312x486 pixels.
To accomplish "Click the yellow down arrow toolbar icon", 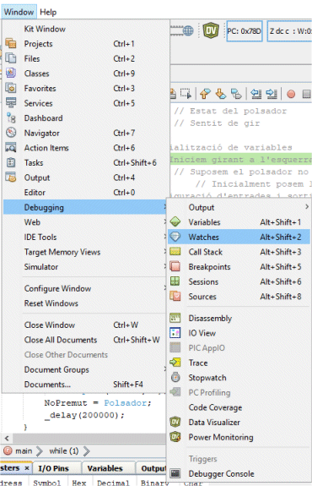I will 221,94.
